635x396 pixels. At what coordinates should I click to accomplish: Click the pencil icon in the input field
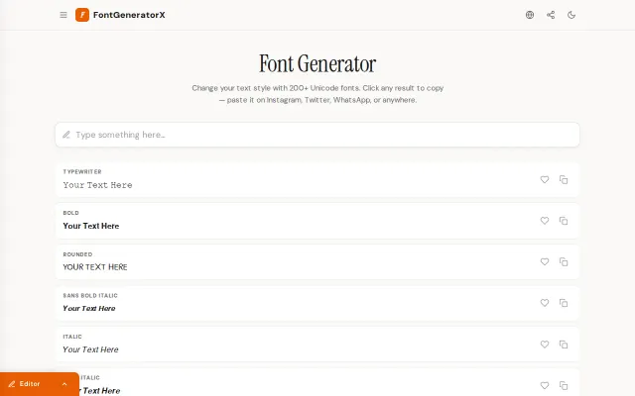tap(66, 135)
